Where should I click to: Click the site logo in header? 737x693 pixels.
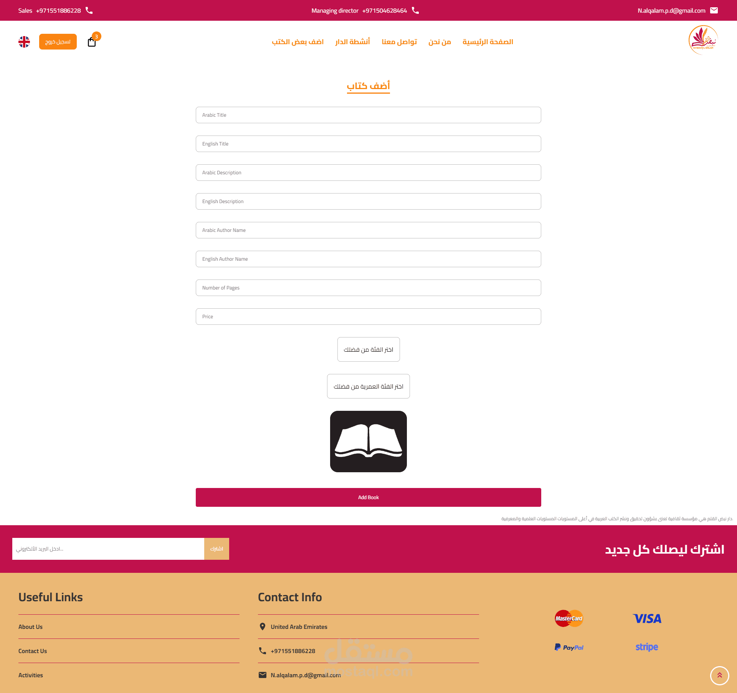(x=703, y=40)
